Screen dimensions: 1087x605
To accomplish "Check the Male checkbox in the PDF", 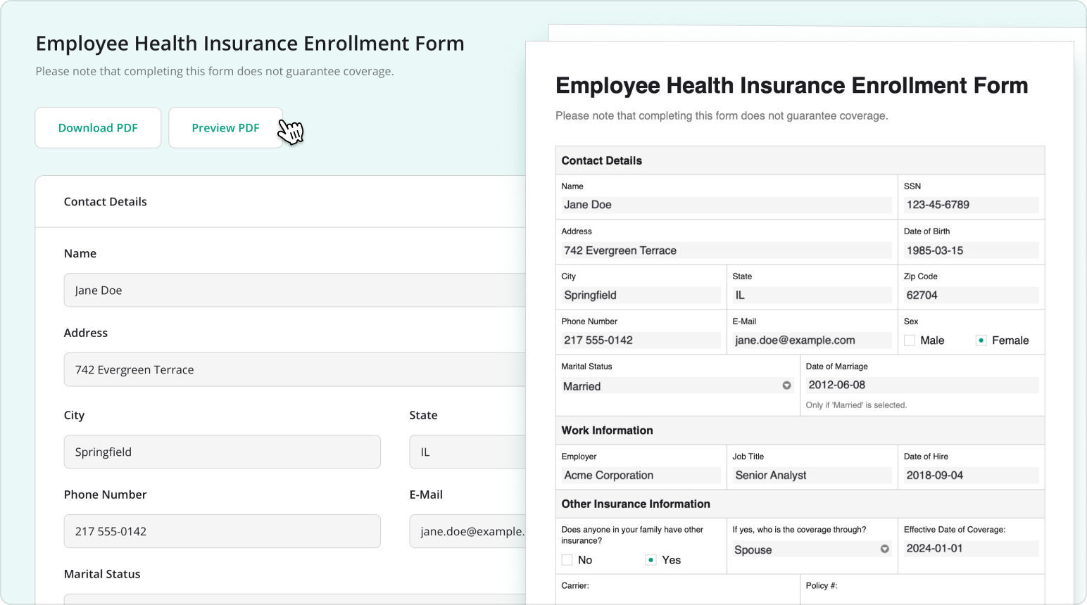I will [910, 340].
